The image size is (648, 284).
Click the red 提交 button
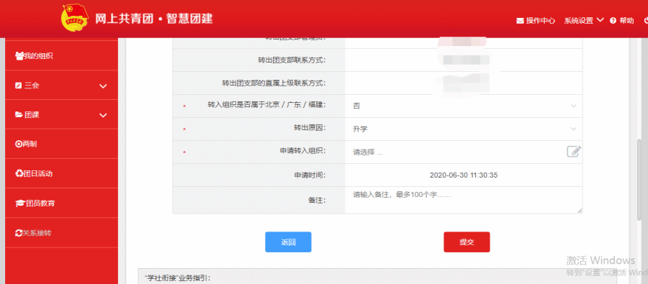[467, 242]
